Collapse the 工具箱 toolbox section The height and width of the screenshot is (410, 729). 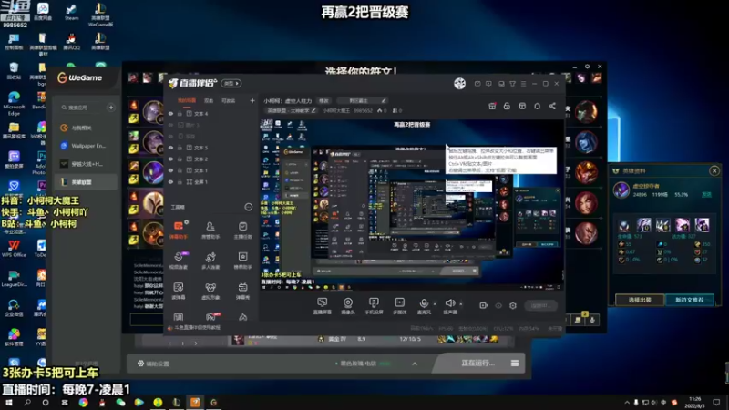point(248,207)
